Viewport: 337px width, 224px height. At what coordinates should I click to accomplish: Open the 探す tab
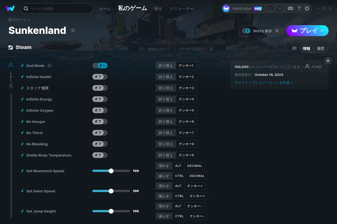(x=158, y=9)
